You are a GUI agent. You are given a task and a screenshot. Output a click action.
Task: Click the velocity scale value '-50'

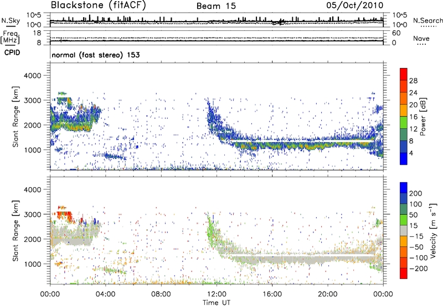pyautogui.click(x=416, y=247)
